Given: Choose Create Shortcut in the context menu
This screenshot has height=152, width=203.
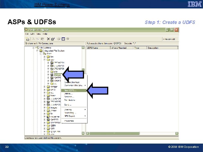Looking at the screenshot, I should (x=74, y=82).
